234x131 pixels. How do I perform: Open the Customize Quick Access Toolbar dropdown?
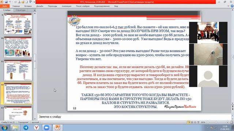pyautogui.click(x=34, y=2)
